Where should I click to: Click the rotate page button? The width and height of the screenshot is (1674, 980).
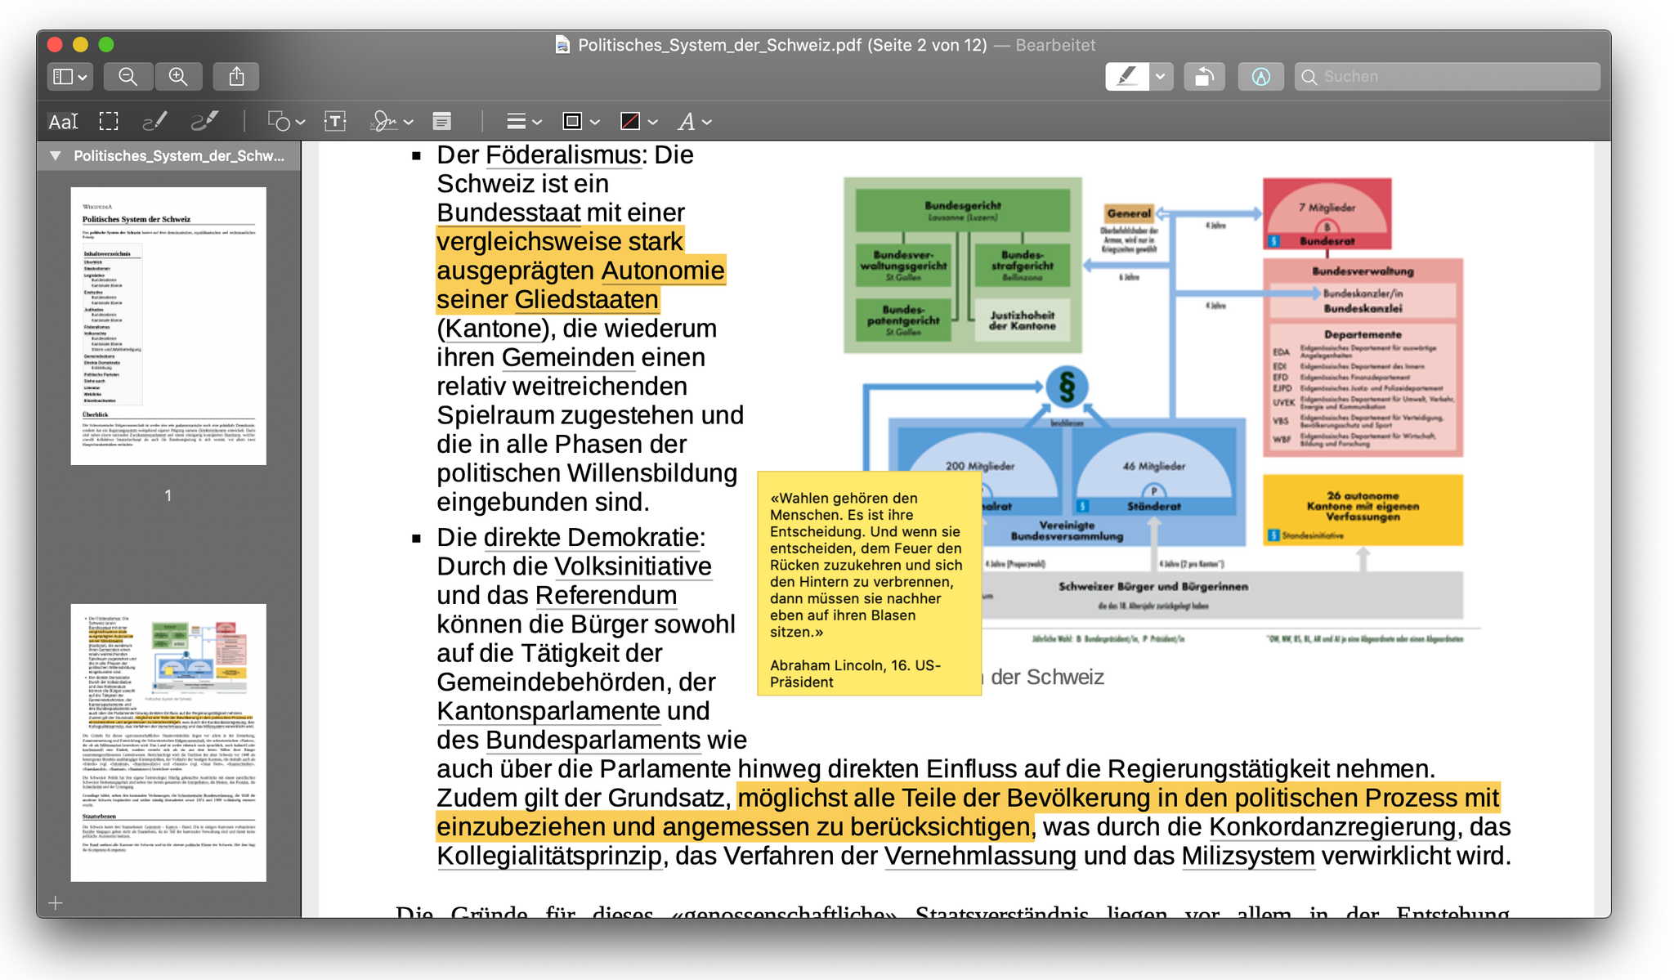[1203, 77]
